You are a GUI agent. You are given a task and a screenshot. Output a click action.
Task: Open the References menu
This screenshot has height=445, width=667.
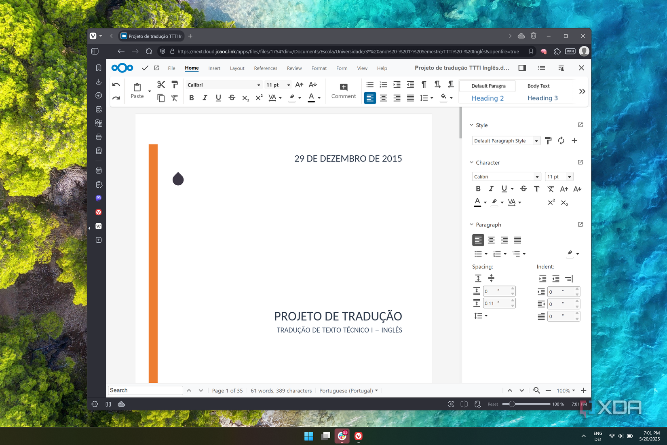(x=266, y=68)
